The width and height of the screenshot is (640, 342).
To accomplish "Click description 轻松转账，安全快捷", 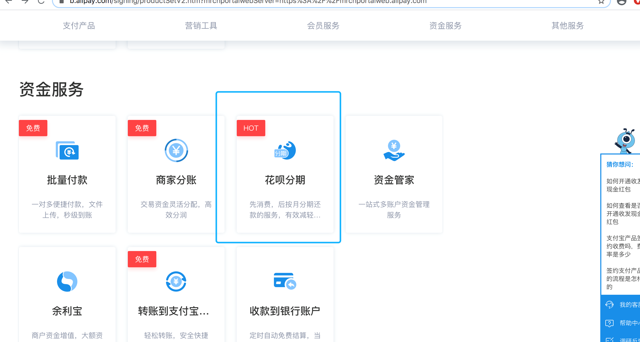I will (176, 335).
